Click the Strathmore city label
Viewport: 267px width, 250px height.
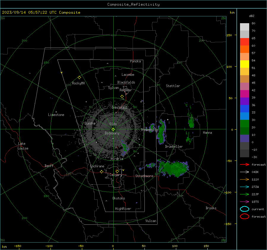(x=144, y=176)
